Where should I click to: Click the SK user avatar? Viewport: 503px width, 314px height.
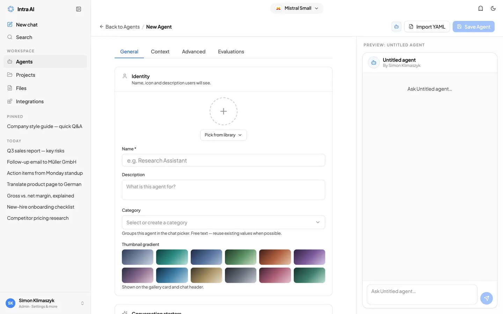(10, 303)
